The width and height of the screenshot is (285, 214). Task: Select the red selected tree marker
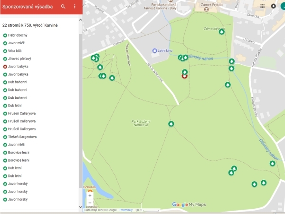(184, 75)
